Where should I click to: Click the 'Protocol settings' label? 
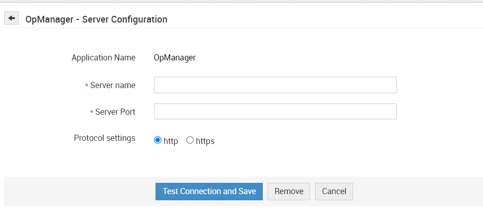click(105, 138)
